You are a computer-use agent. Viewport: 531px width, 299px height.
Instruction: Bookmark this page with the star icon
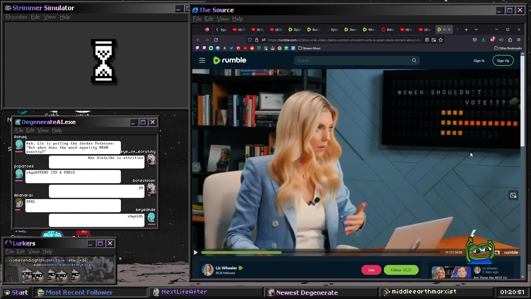coord(441,40)
